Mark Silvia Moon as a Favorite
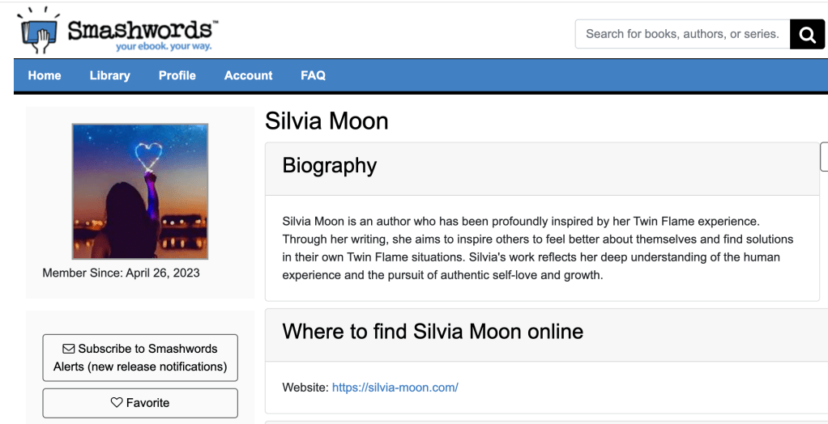The width and height of the screenshot is (828, 424). 140,402
